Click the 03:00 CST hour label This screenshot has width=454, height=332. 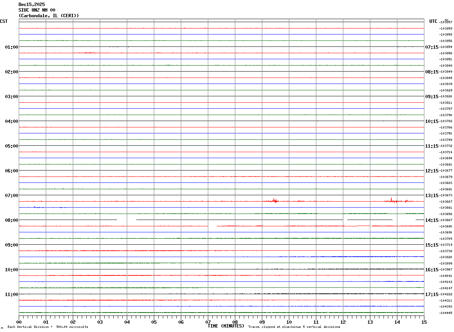[x=12, y=96]
